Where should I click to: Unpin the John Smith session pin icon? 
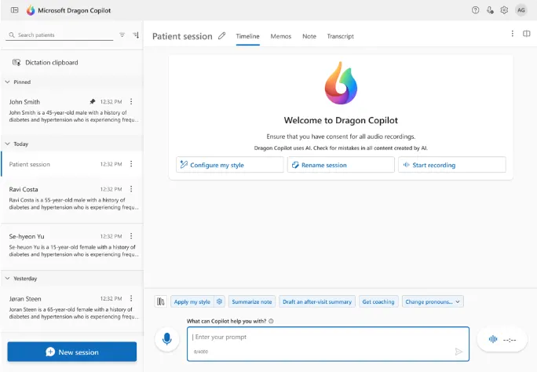point(92,102)
